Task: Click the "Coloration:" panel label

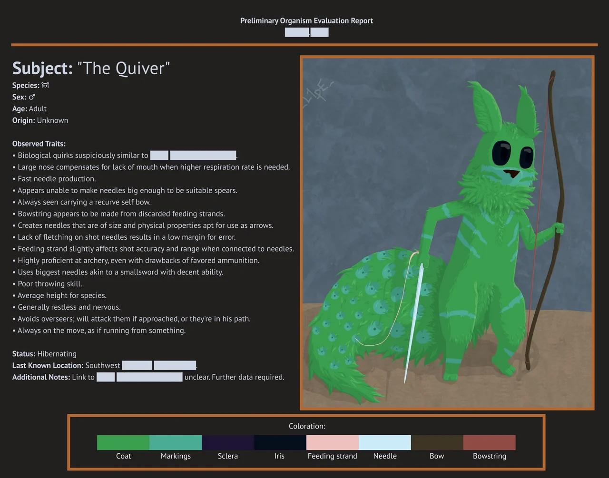Action: [x=307, y=426]
